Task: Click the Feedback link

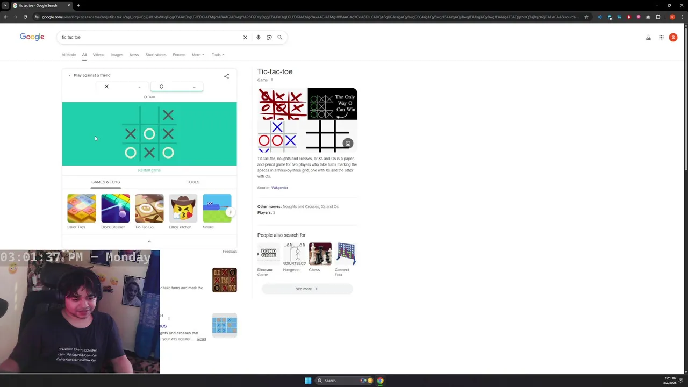Action: [230, 252]
